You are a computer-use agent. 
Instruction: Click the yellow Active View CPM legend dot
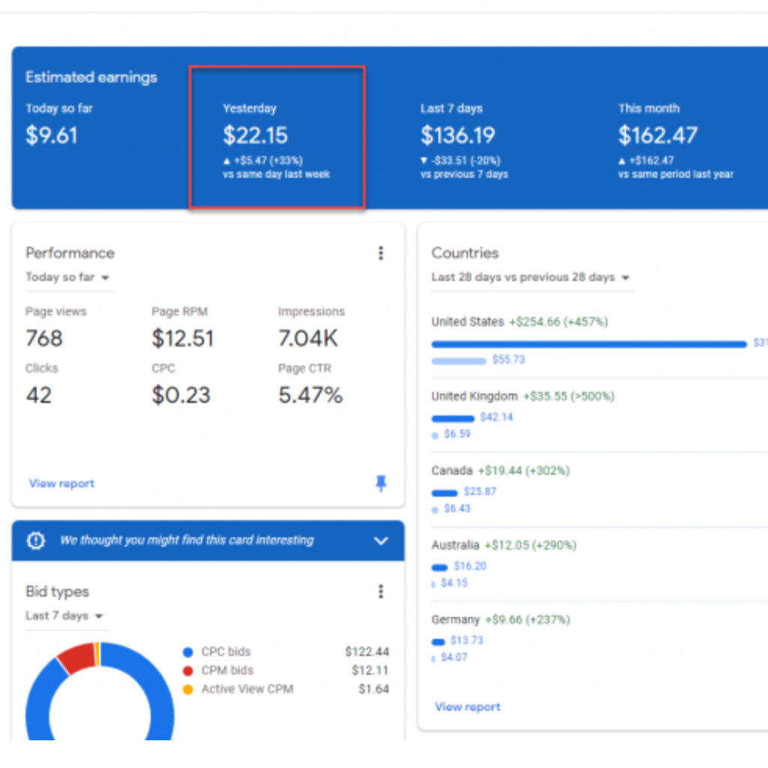pos(187,689)
